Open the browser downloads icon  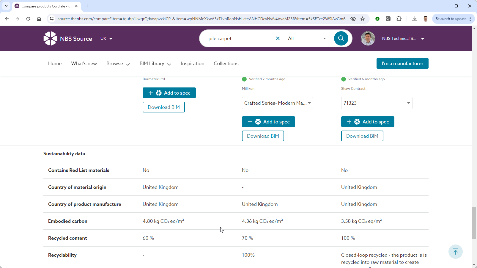pos(415,19)
